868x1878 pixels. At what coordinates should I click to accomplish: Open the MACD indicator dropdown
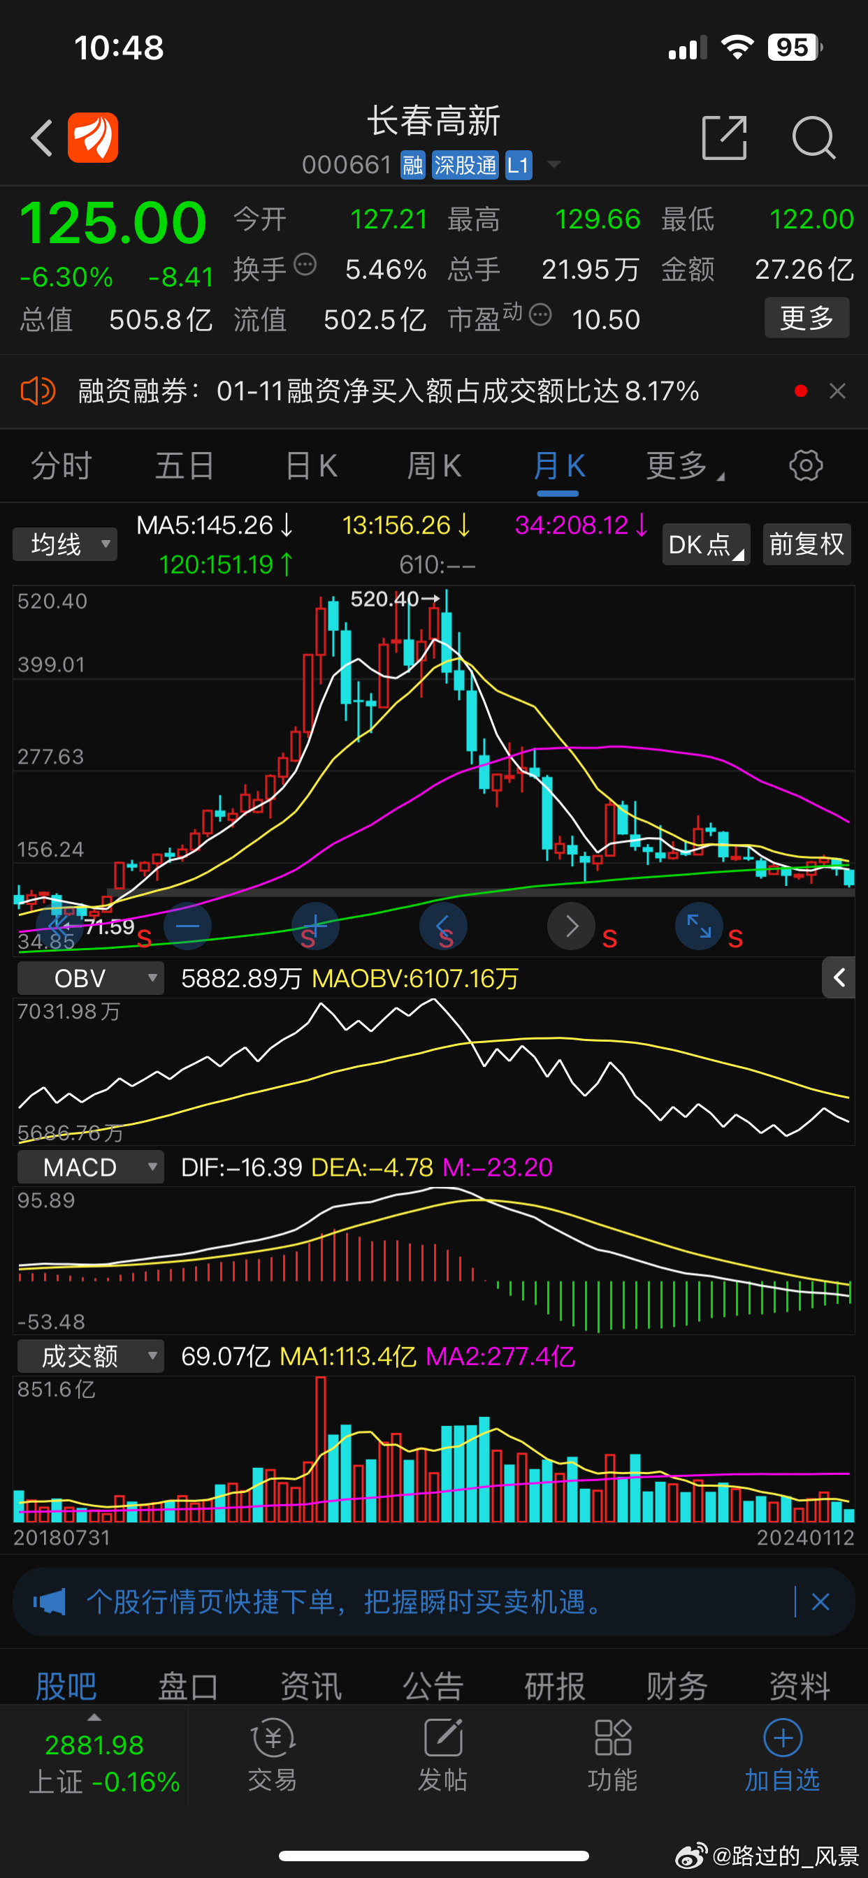click(90, 1167)
